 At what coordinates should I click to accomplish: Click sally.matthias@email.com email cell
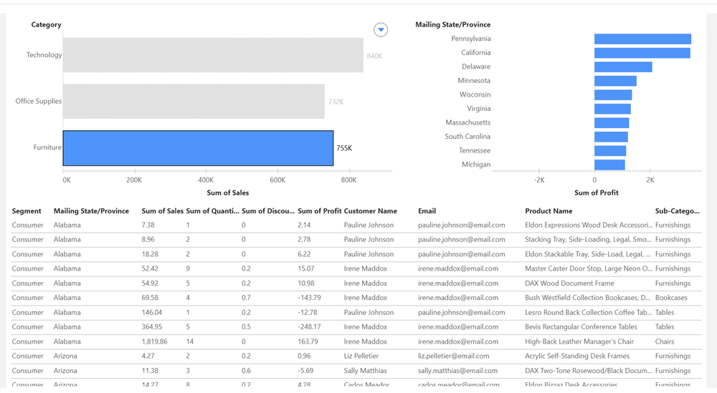click(x=457, y=371)
